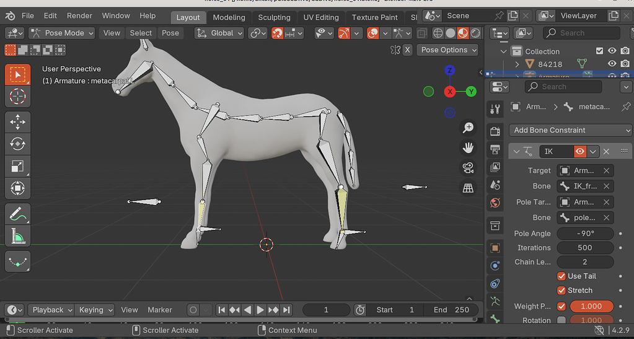This screenshot has width=634, height=339.
Task: Switch to the Sculpting workspace tab
Action: click(274, 17)
